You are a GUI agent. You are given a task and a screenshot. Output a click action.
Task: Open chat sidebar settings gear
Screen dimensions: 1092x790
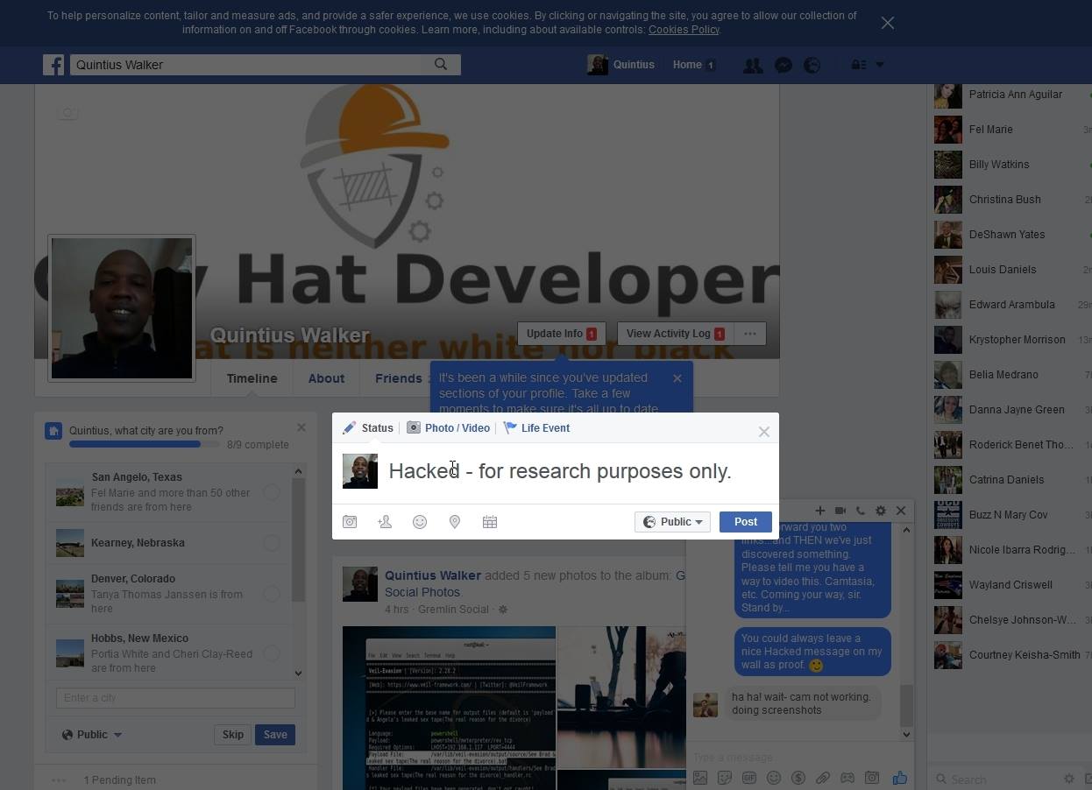click(1068, 779)
